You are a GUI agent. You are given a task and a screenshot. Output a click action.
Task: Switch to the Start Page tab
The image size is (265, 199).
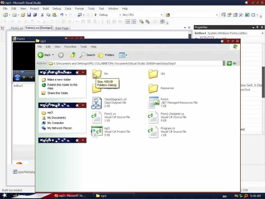coord(62,28)
